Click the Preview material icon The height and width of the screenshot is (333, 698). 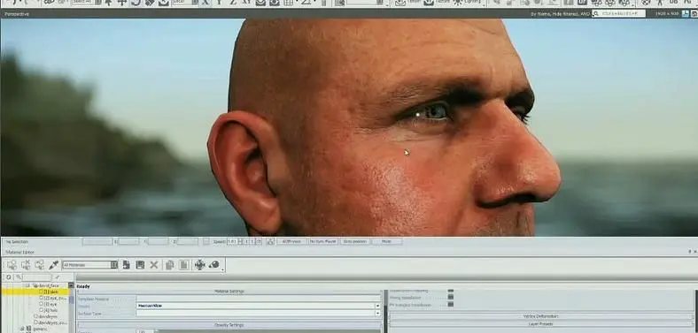200,265
